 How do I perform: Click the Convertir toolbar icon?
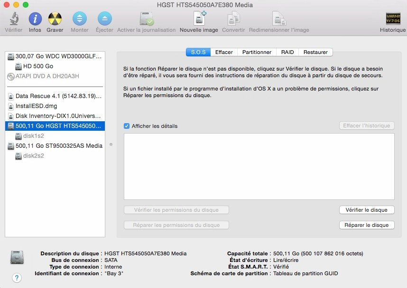233,19
